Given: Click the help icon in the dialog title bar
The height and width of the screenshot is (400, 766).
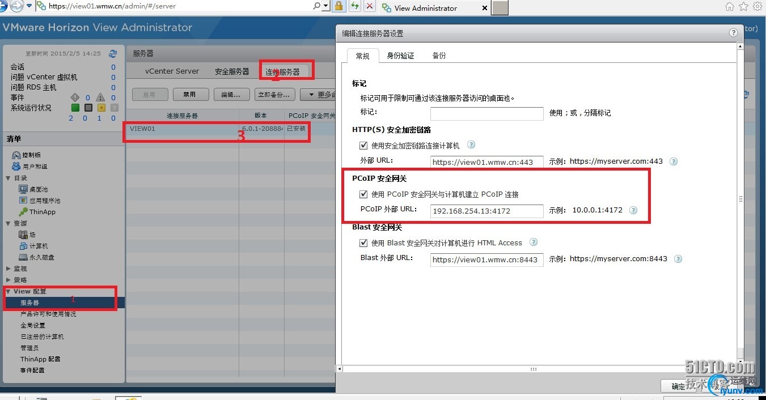Looking at the screenshot, I should pos(734,33).
